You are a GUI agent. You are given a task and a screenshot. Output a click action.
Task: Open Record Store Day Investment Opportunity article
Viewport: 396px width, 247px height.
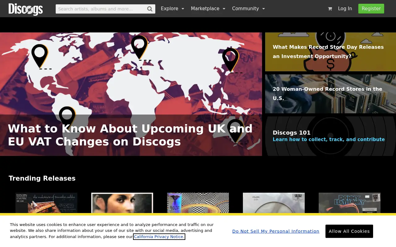point(330,52)
